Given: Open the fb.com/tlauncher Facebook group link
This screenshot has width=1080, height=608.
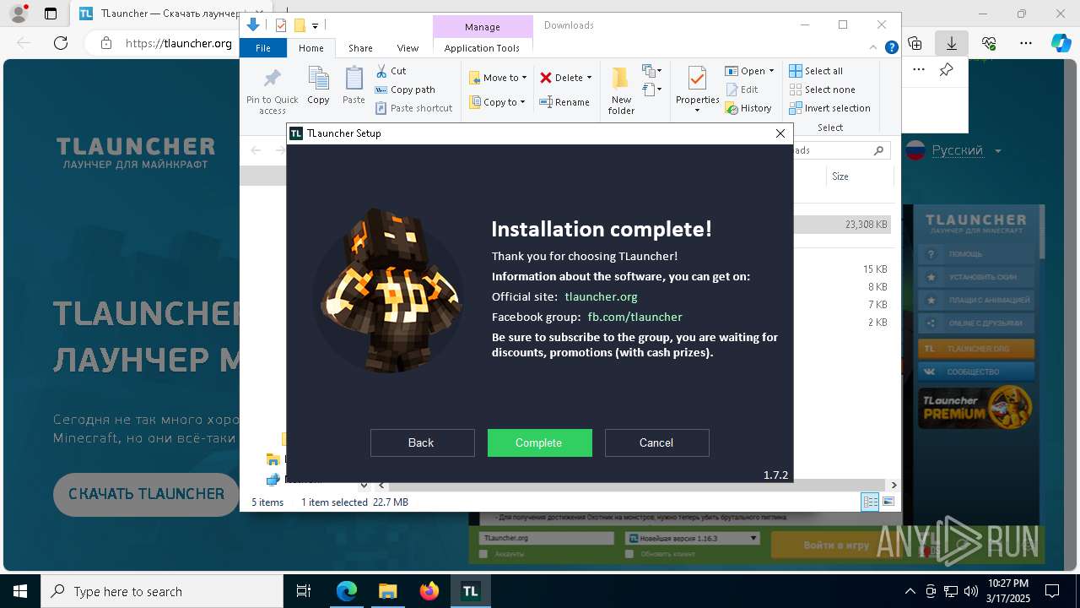Looking at the screenshot, I should [x=634, y=317].
